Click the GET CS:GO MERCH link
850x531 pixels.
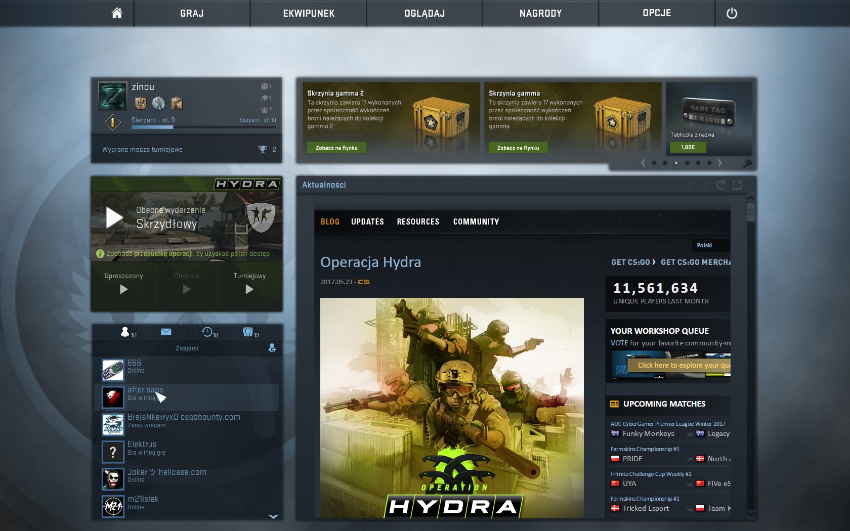click(696, 262)
